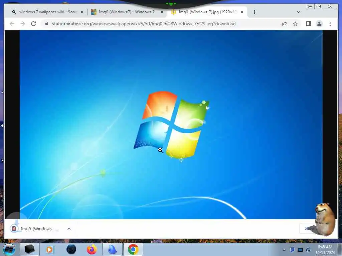Image resolution: width=342 pixels, height=256 pixels.
Task: Close the windows 7 wallpaper wiki tab
Action: click(x=82, y=12)
